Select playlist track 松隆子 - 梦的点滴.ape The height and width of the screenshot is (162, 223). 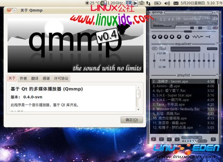tap(183, 127)
